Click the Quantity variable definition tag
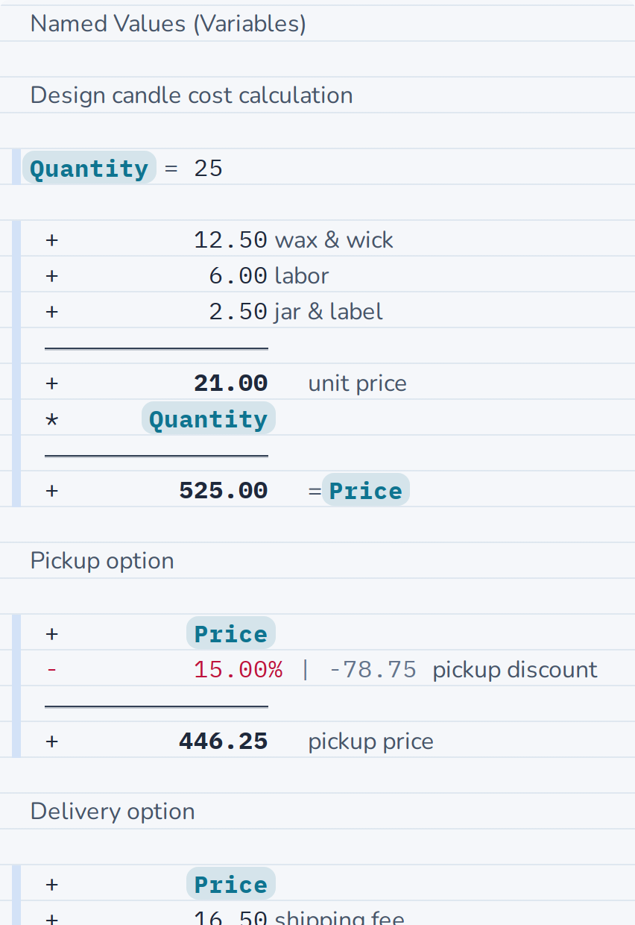The width and height of the screenshot is (635, 925). point(89,168)
